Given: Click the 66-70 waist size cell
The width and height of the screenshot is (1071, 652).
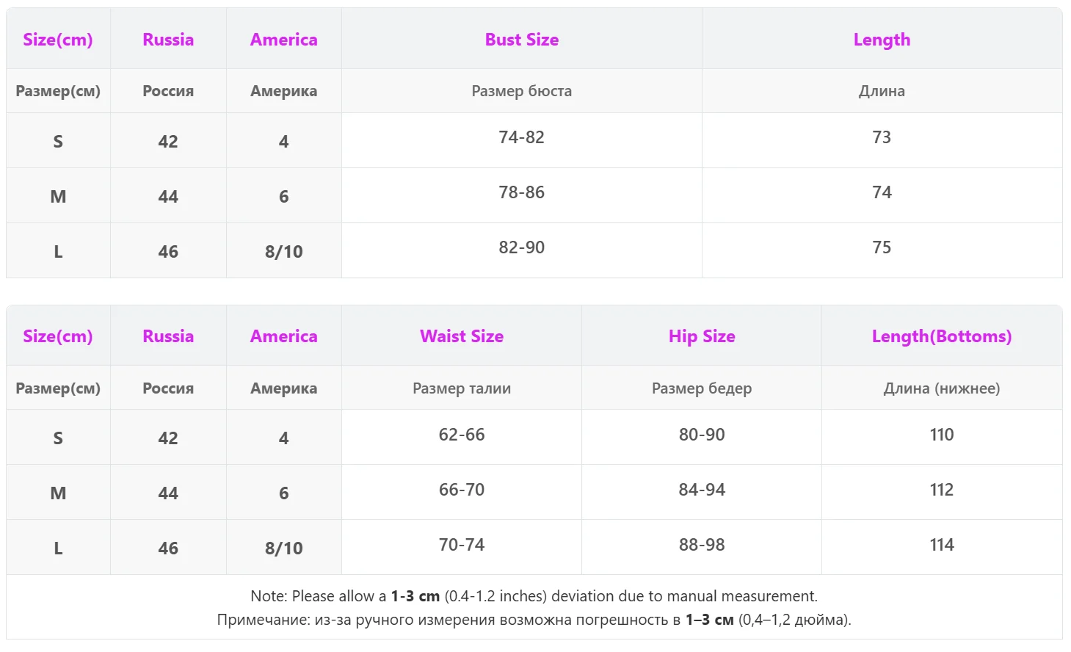Looking at the screenshot, I should pos(462,490).
